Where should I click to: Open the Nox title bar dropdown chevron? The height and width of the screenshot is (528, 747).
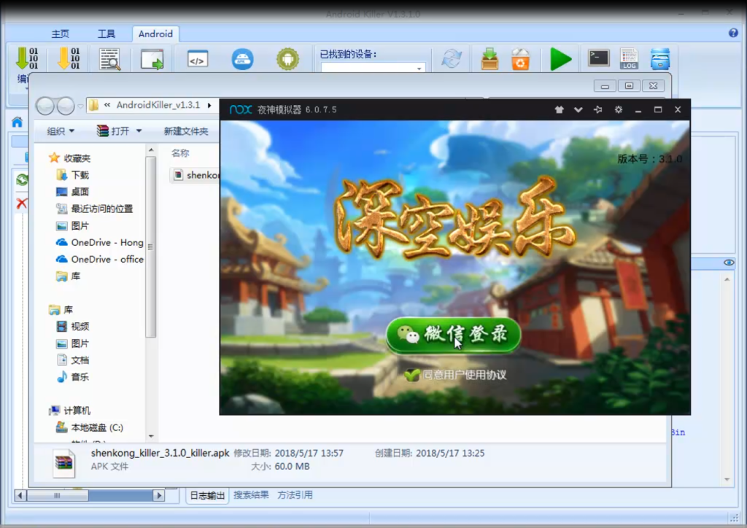coord(578,109)
